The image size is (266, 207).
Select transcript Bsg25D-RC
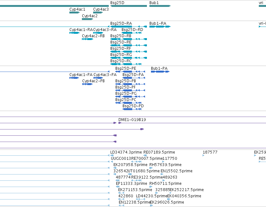tap(126, 64)
